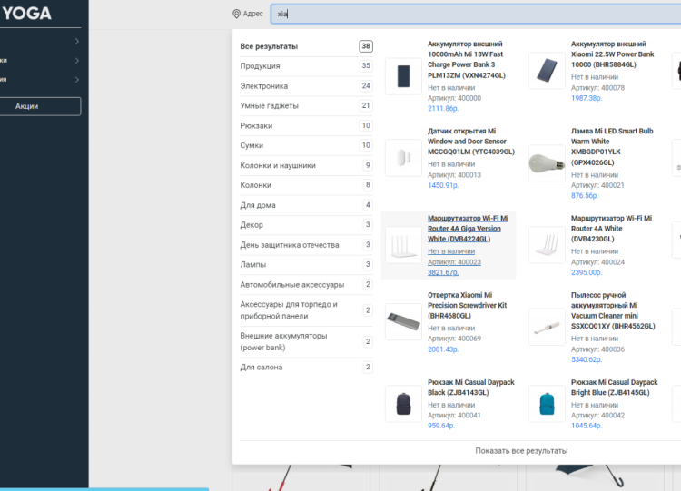The height and width of the screenshot is (491, 681).
Task: Click the location pin icon next to Адрес
Action: pyautogui.click(x=236, y=14)
